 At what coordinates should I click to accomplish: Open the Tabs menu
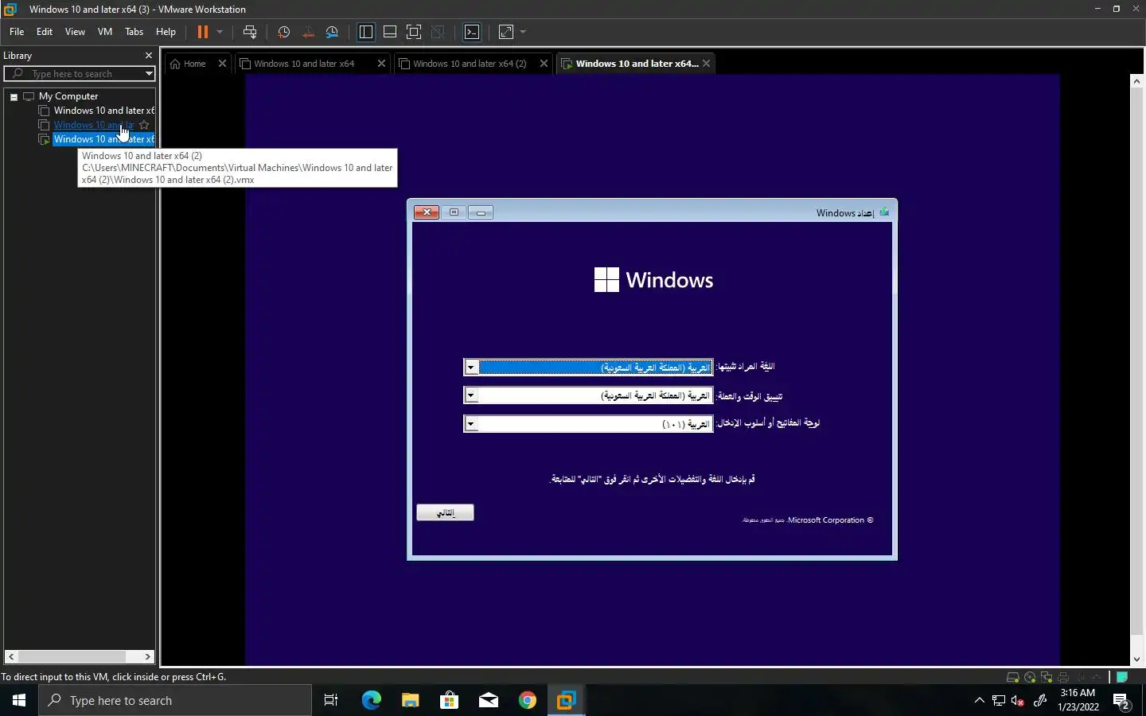point(134,32)
